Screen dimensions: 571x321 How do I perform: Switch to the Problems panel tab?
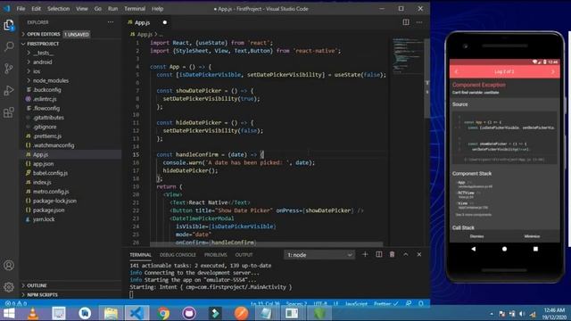tap(216, 255)
